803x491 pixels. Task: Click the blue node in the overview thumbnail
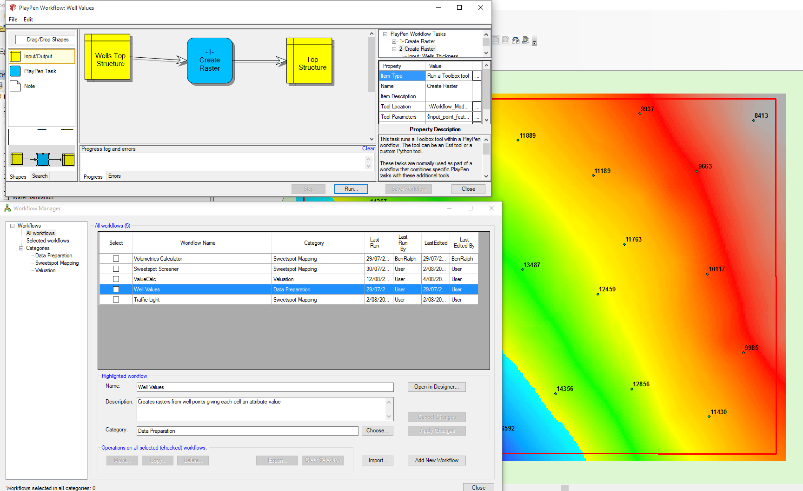(x=43, y=159)
